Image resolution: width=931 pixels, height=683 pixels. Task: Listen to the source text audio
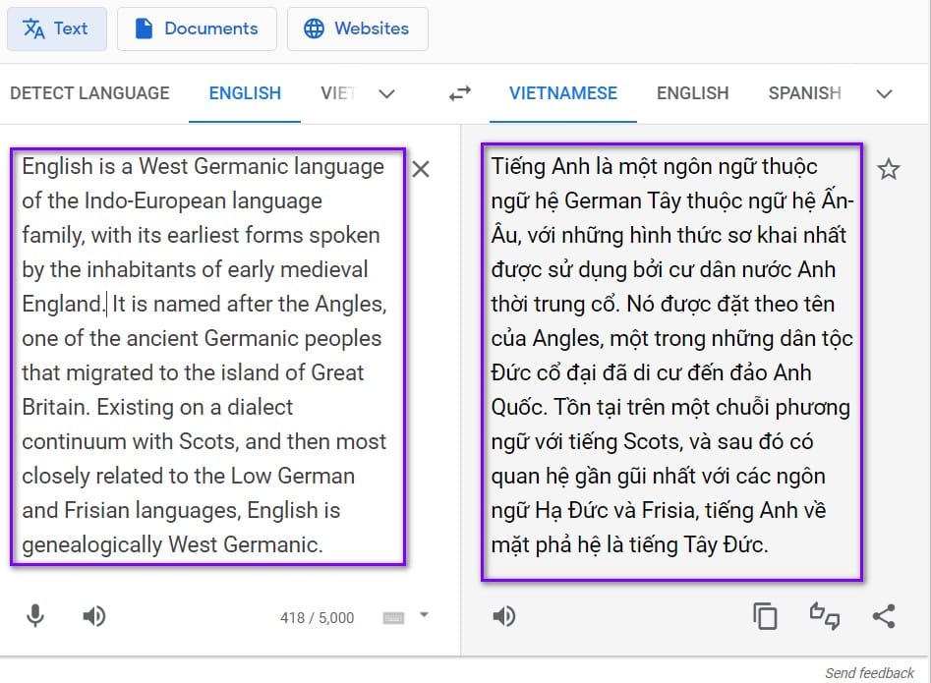tap(93, 616)
